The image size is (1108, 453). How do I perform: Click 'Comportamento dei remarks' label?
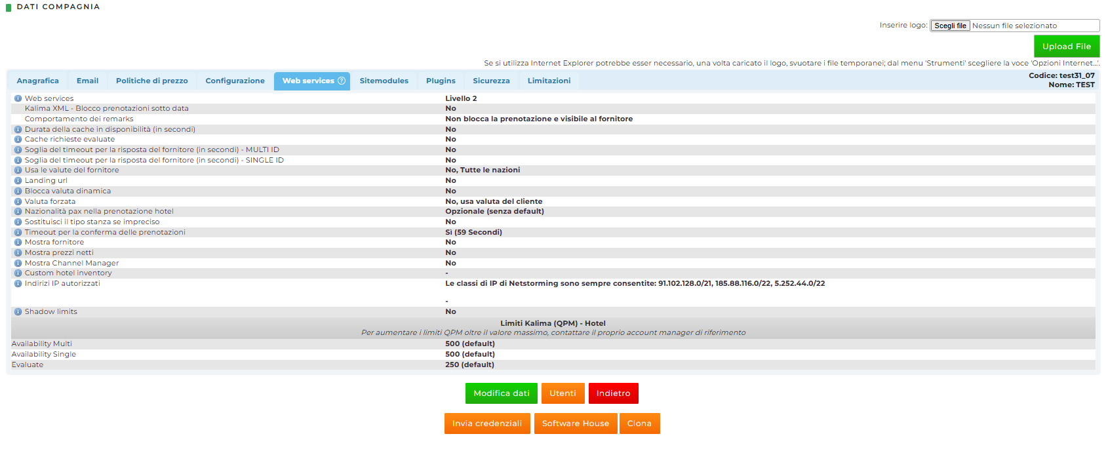click(x=79, y=119)
